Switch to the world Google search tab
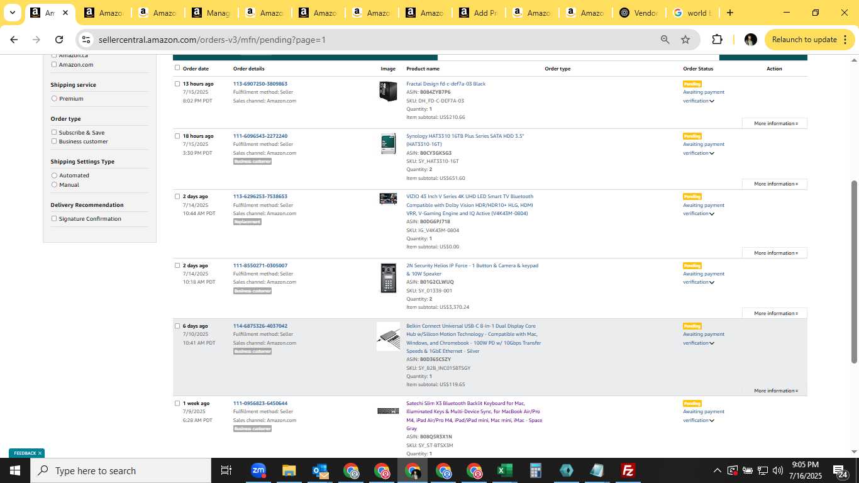The width and height of the screenshot is (859, 483). 692,13
